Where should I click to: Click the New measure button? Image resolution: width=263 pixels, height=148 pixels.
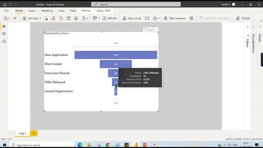point(175,18)
